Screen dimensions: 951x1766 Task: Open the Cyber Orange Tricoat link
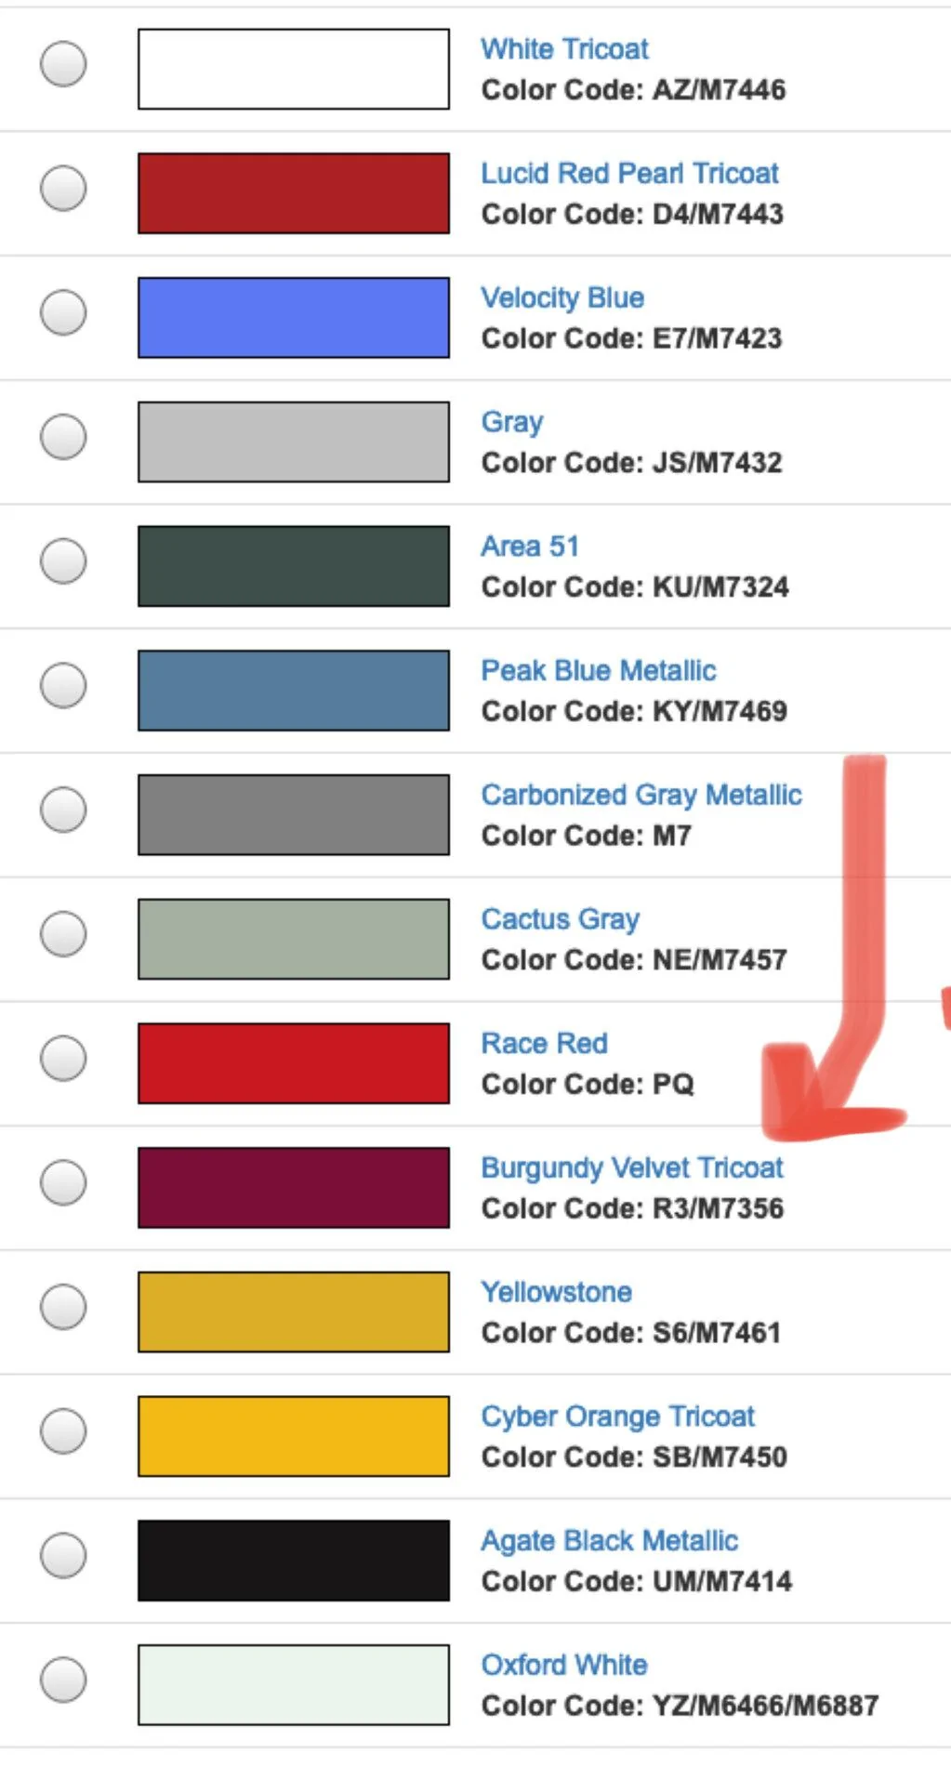[617, 1417]
